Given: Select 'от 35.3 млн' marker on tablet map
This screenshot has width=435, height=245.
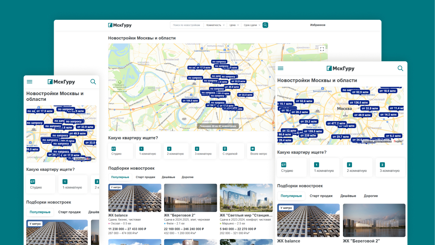Looking at the screenshot, I should [x=299, y=112].
